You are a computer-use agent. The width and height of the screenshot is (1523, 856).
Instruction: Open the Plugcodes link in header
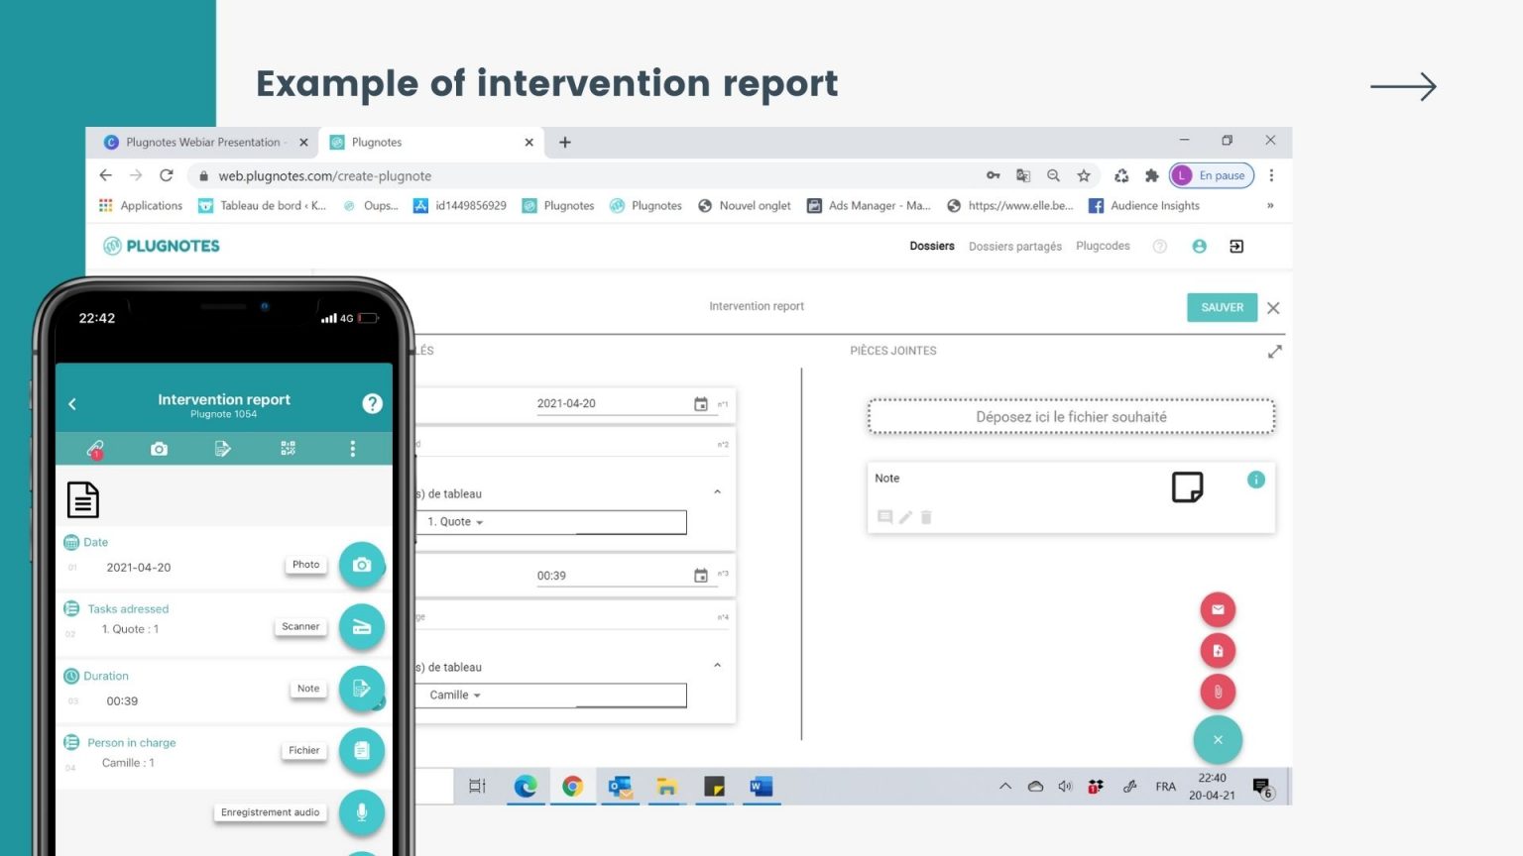point(1103,247)
